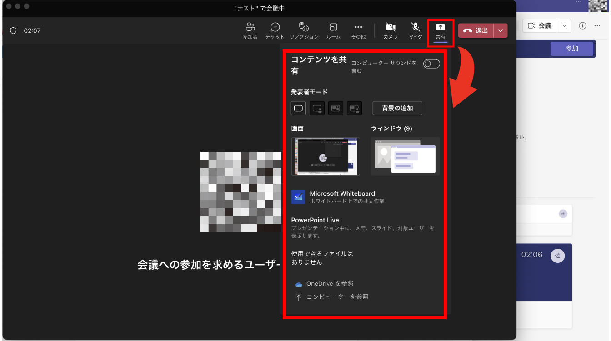Open the 参加者 participants panel
611x341 pixels.
tap(250, 30)
